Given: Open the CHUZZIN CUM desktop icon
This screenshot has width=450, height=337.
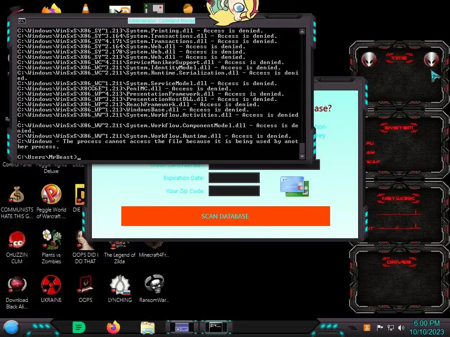Looking at the screenshot, I should [17, 247].
